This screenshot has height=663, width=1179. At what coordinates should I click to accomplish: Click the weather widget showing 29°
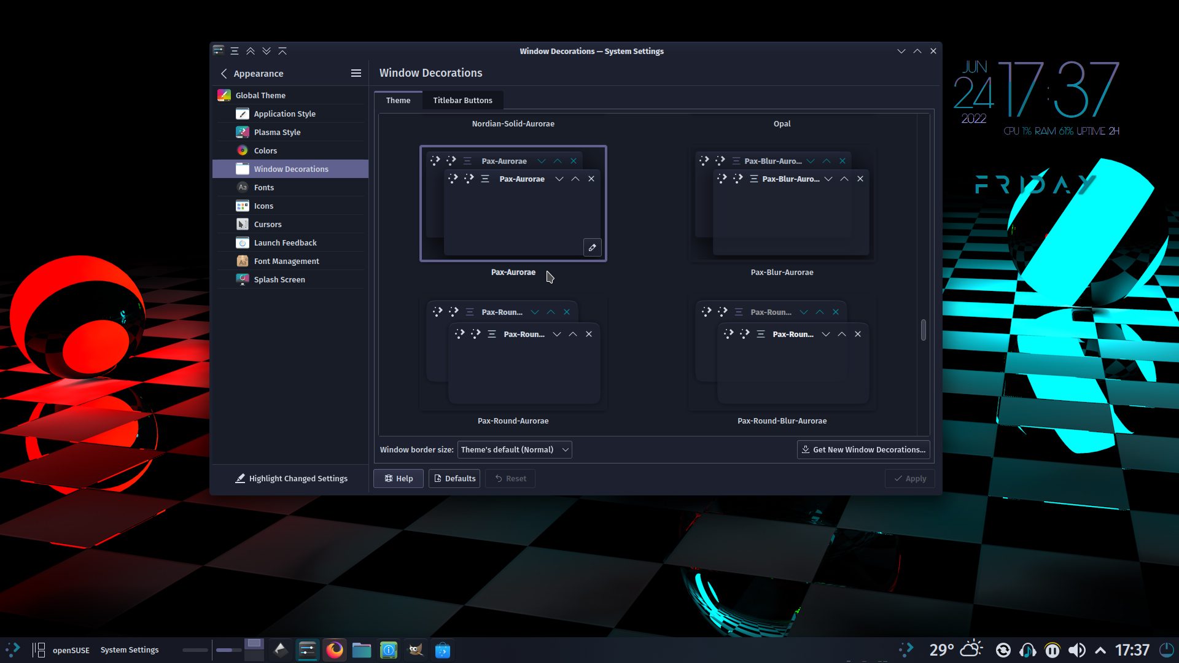click(955, 649)
